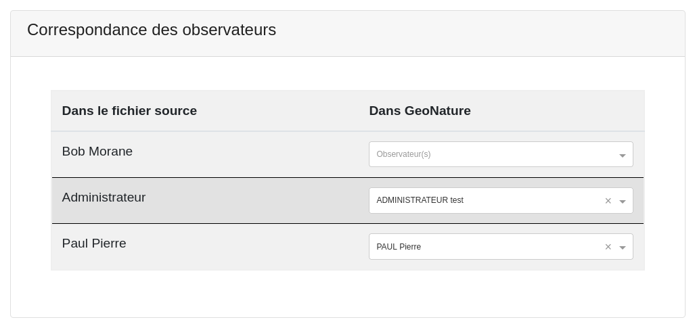Click the Correspondance des observateurs title

(x=152, y=30)
